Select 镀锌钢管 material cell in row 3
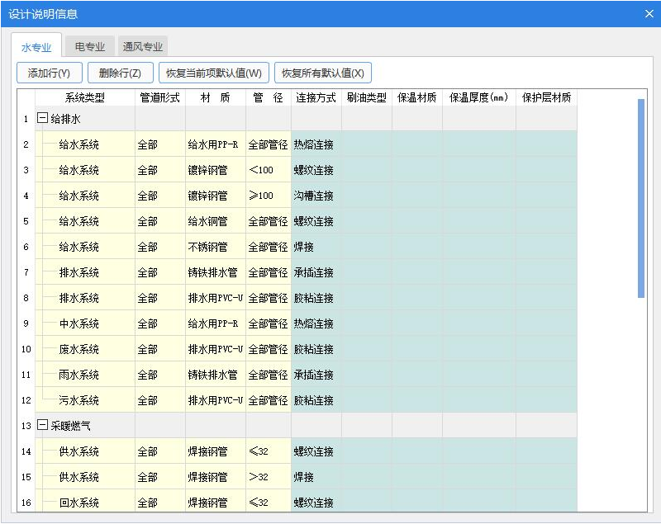The image size is (661, 524). (x=215, y=170)
